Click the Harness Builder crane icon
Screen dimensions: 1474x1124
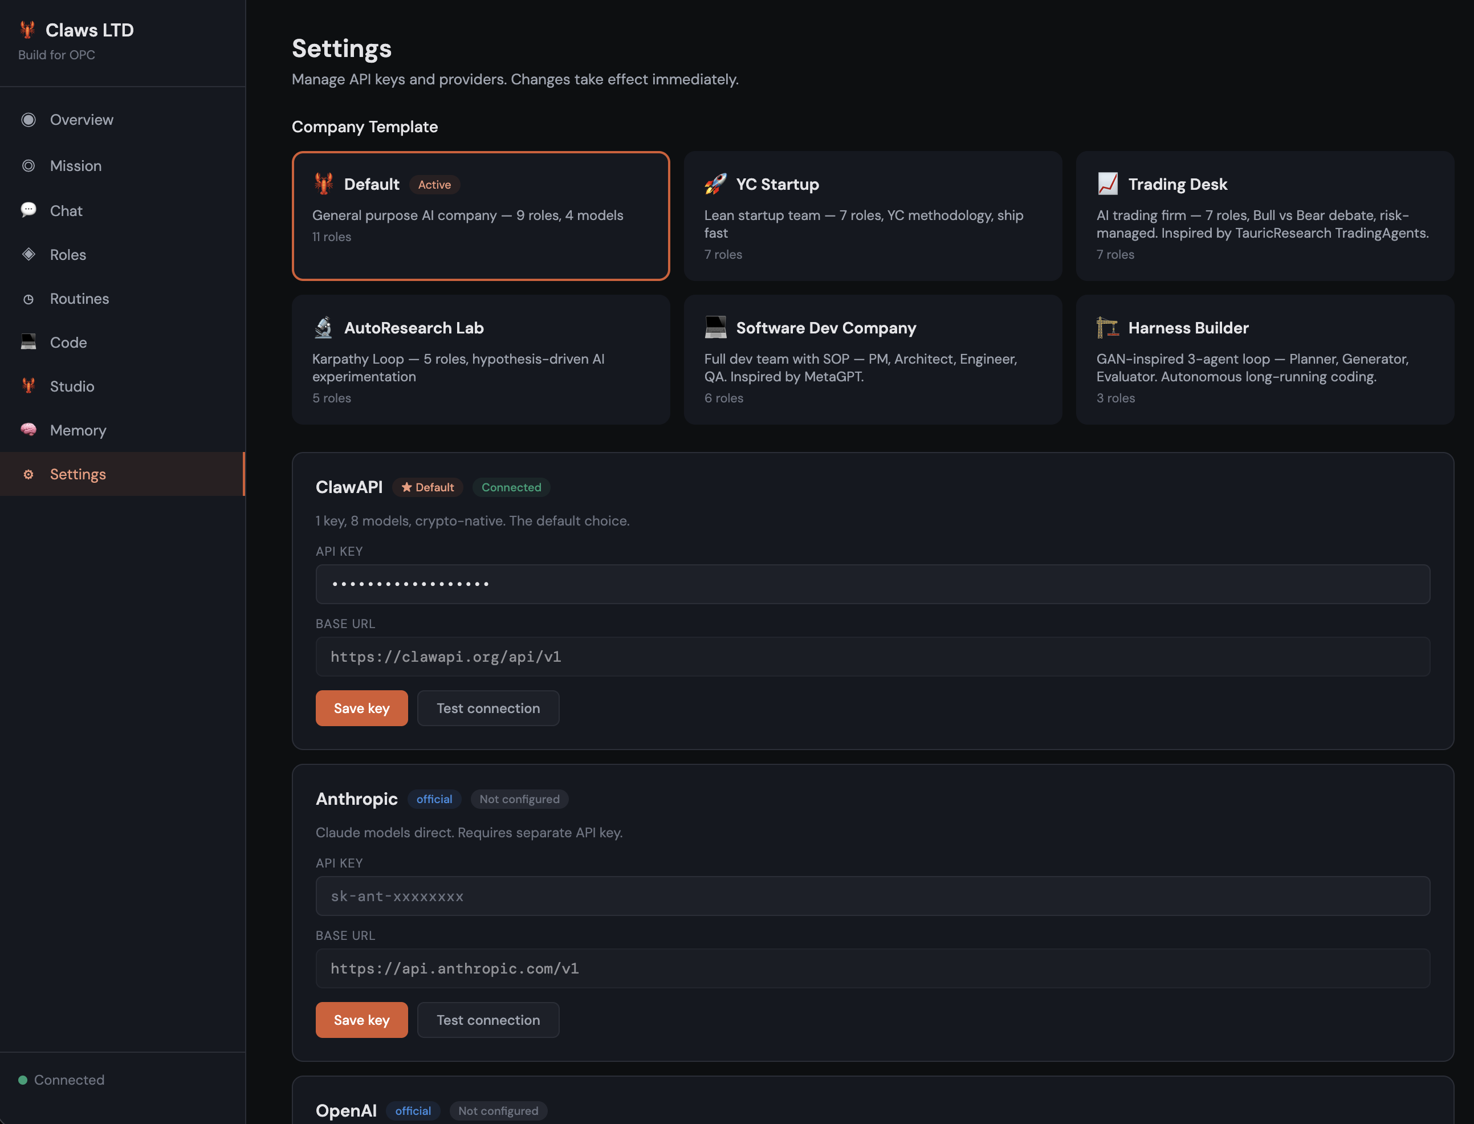tap(1107, 328)
